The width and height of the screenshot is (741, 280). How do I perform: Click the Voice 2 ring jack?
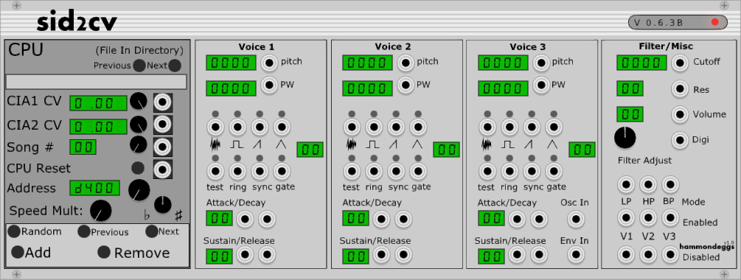tap(373, 171)
